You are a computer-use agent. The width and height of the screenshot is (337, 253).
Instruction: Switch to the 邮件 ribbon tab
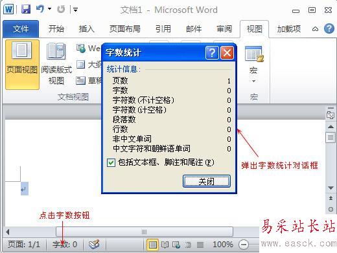[194, 29]
